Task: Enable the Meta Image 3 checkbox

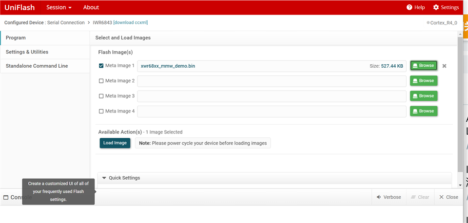Action: [101, 96]
